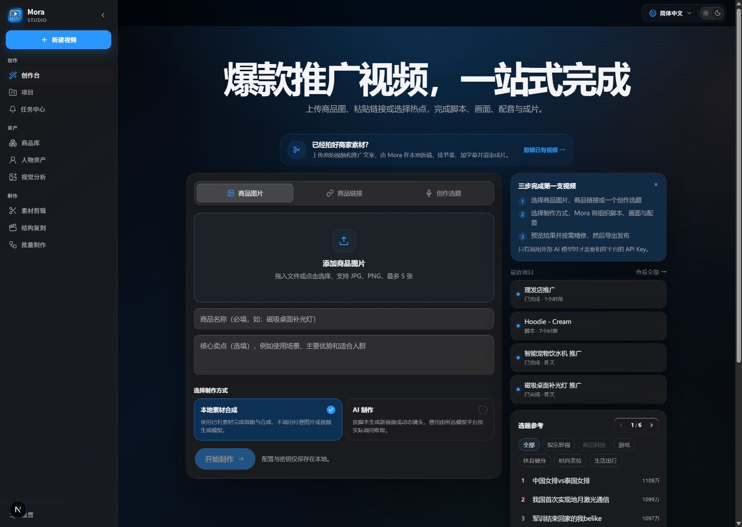The width and height of the screenshot is (742, 527).
Task: Switch to dark theme moon icon
Action: pos(718,13)
